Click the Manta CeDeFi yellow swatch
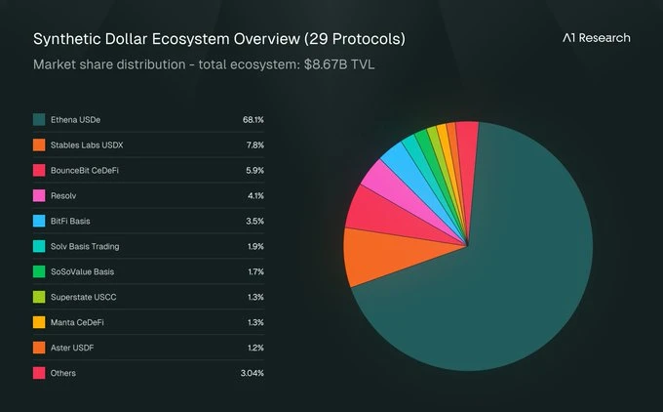Image resolution: width=663 pixels, height=412 pixels. click(39, 322)
